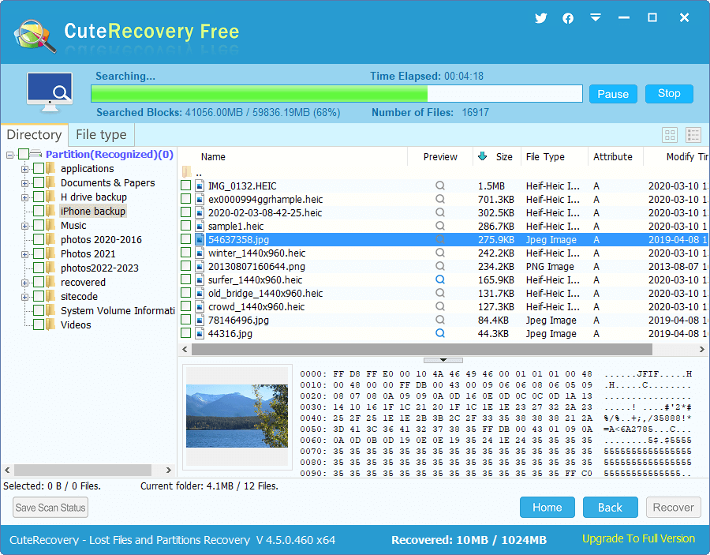
Task: Check the box for winter_1440x960.heic
Action: (x=185, y=253)
